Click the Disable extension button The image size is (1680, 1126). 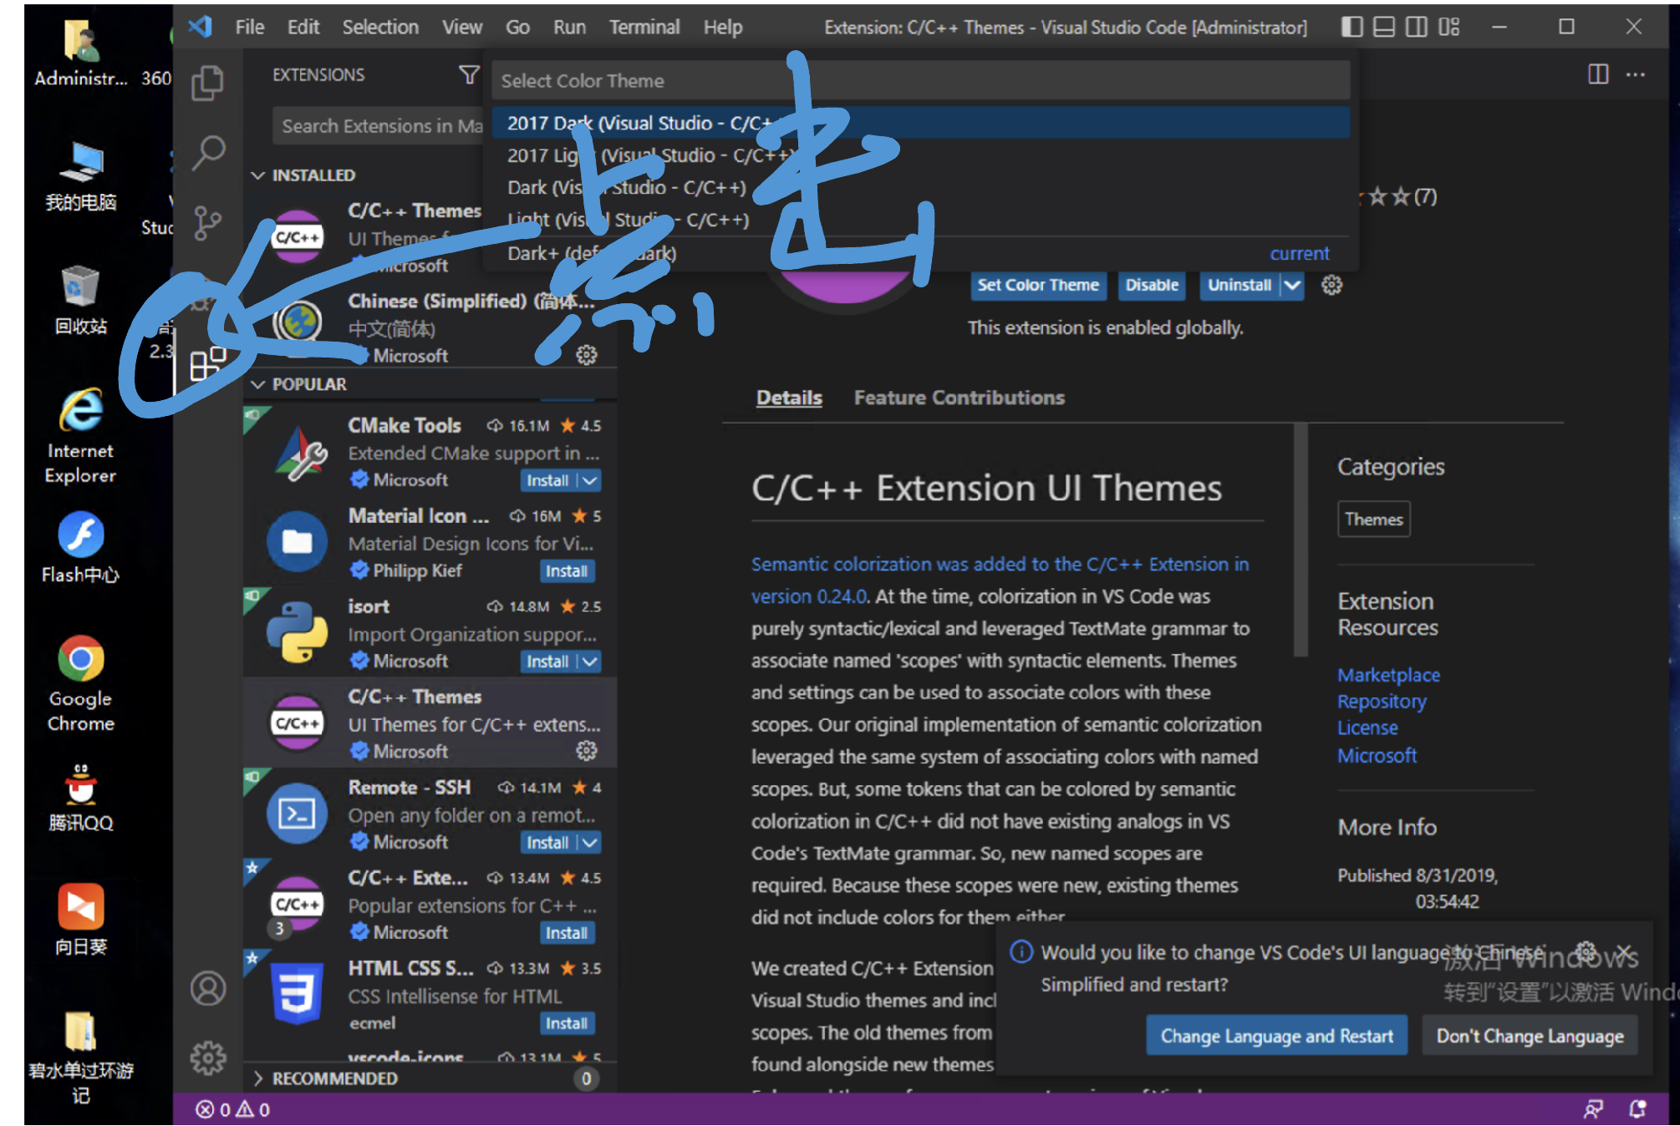pyautogui.click(x=1151, y=285)
